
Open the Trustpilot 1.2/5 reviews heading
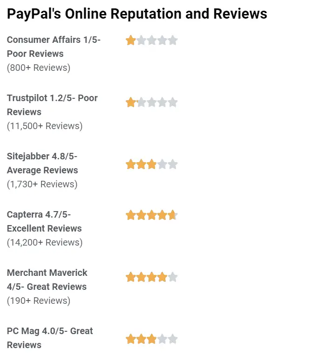(x=52, y=105)
